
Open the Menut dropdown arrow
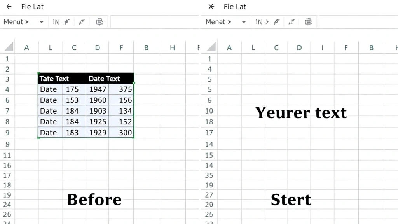[x=40, y=22]
